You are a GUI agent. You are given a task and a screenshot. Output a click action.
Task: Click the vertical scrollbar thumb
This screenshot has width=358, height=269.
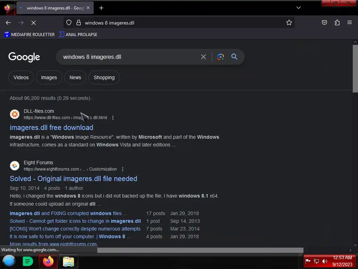pos(355,69)
